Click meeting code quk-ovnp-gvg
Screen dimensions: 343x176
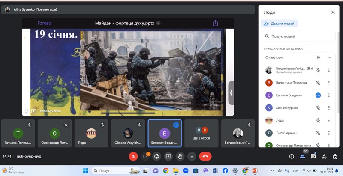click(29, 156)
